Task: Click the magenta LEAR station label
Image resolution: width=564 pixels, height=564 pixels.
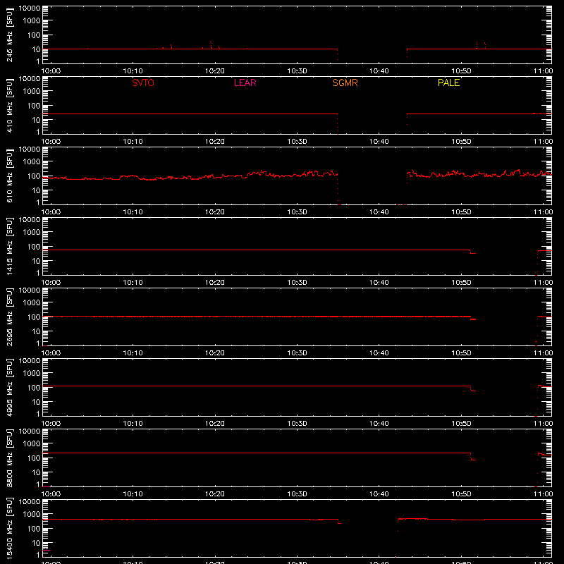Action: 245,82
